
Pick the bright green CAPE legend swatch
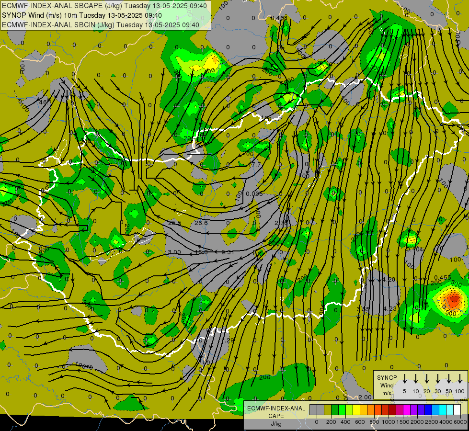coord(342,409)
